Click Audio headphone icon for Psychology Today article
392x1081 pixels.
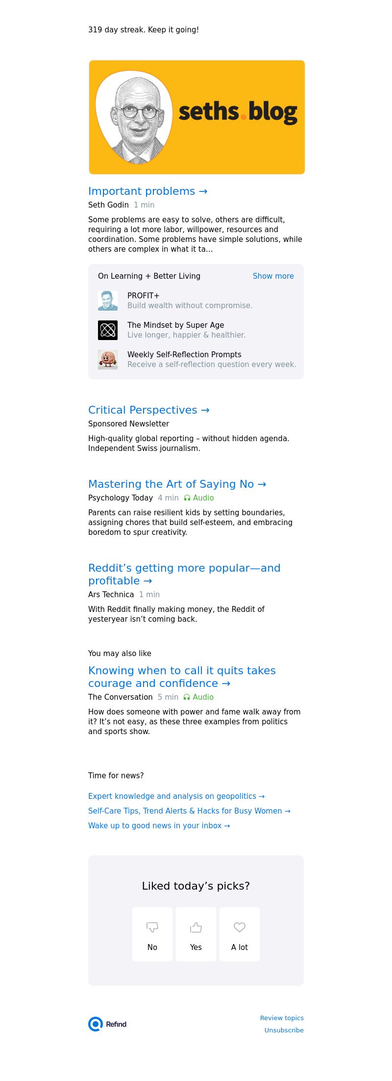[187, 498]
